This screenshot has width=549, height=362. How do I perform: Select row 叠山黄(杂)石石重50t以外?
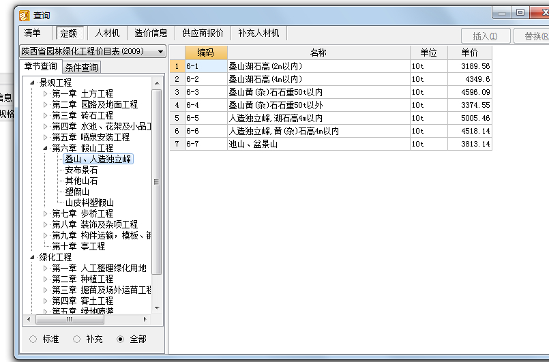(x=331, y=105)
